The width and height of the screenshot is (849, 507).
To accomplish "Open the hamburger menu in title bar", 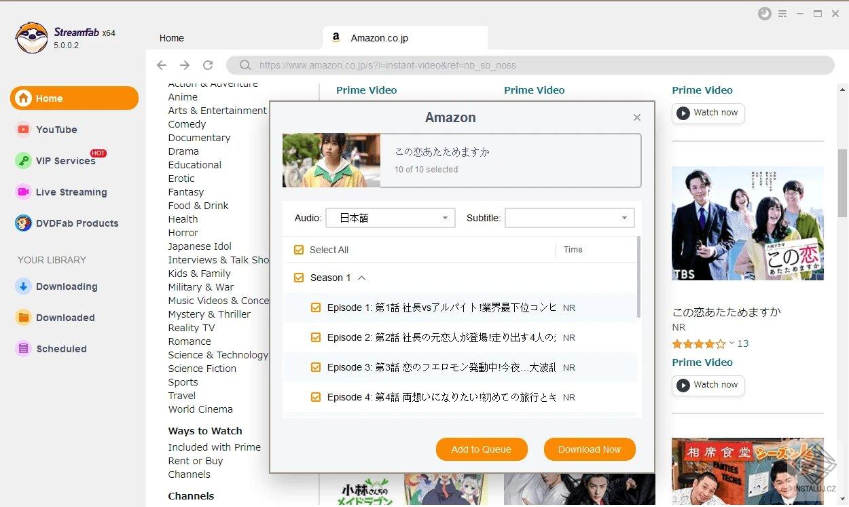I will [x=782, y=14].
